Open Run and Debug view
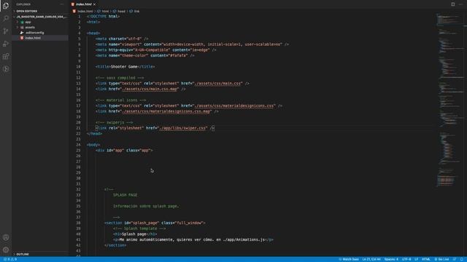This screenshot has height=262, width=467. [x=6, y=44]
